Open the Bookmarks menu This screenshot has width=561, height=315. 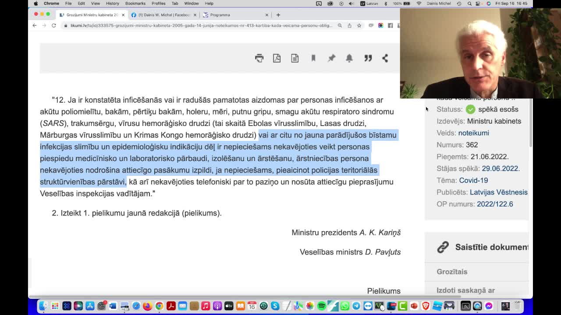click(x=135, y=3)
